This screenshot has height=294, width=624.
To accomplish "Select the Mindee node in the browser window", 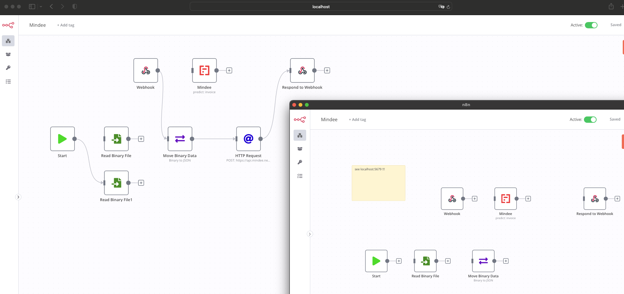I will pyautogui.click(x=204, y=71).
